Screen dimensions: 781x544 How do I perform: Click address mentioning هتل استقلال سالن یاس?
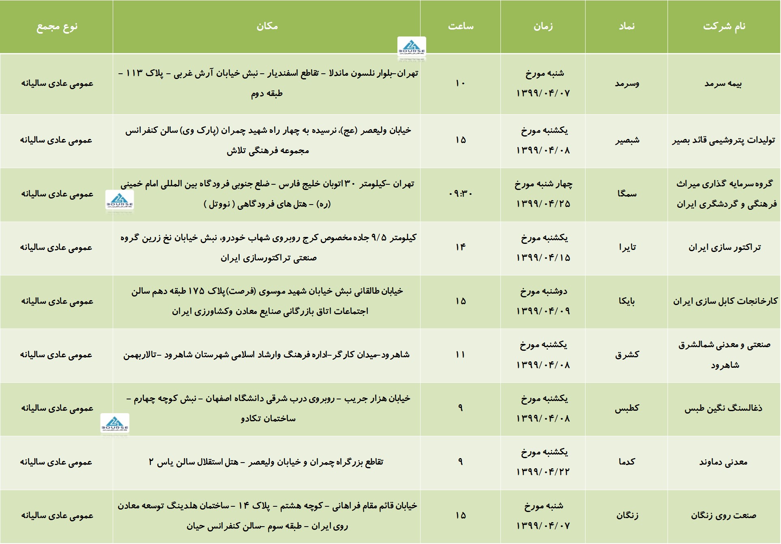coord(266,462)
